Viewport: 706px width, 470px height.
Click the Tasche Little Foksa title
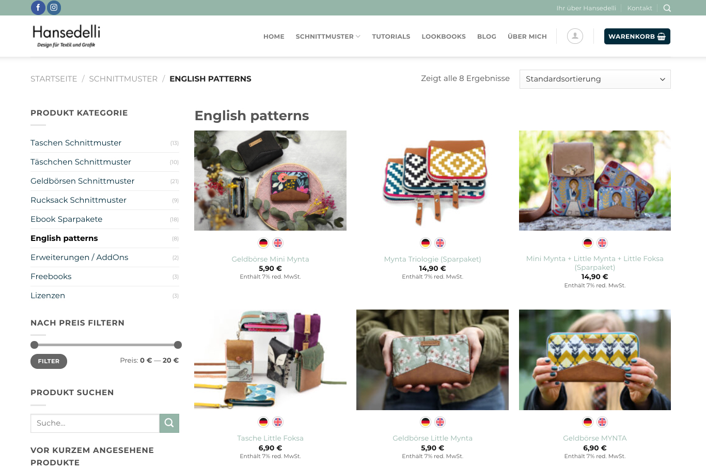[270, 438]
